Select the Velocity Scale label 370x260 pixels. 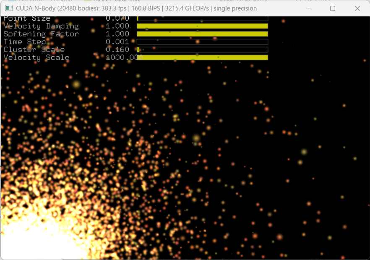point(36,57)
